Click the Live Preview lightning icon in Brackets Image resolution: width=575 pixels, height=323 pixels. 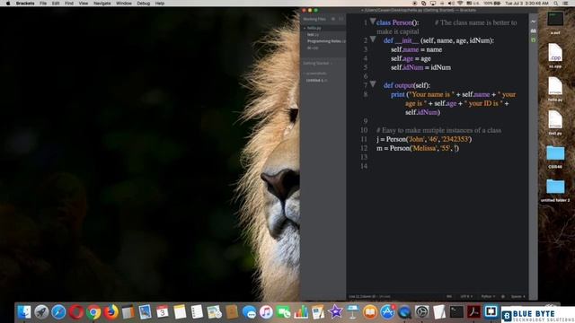point(533,22)
